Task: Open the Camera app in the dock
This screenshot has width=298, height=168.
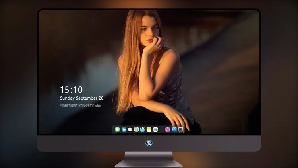Action: pos(181,129)
